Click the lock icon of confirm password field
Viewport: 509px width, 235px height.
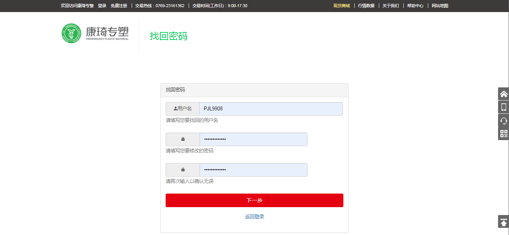coord(183,169)
